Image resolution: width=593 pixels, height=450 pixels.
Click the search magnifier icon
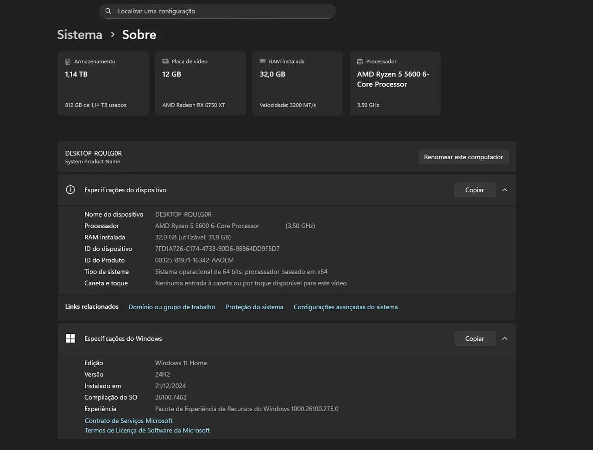(x=108, y=11)
